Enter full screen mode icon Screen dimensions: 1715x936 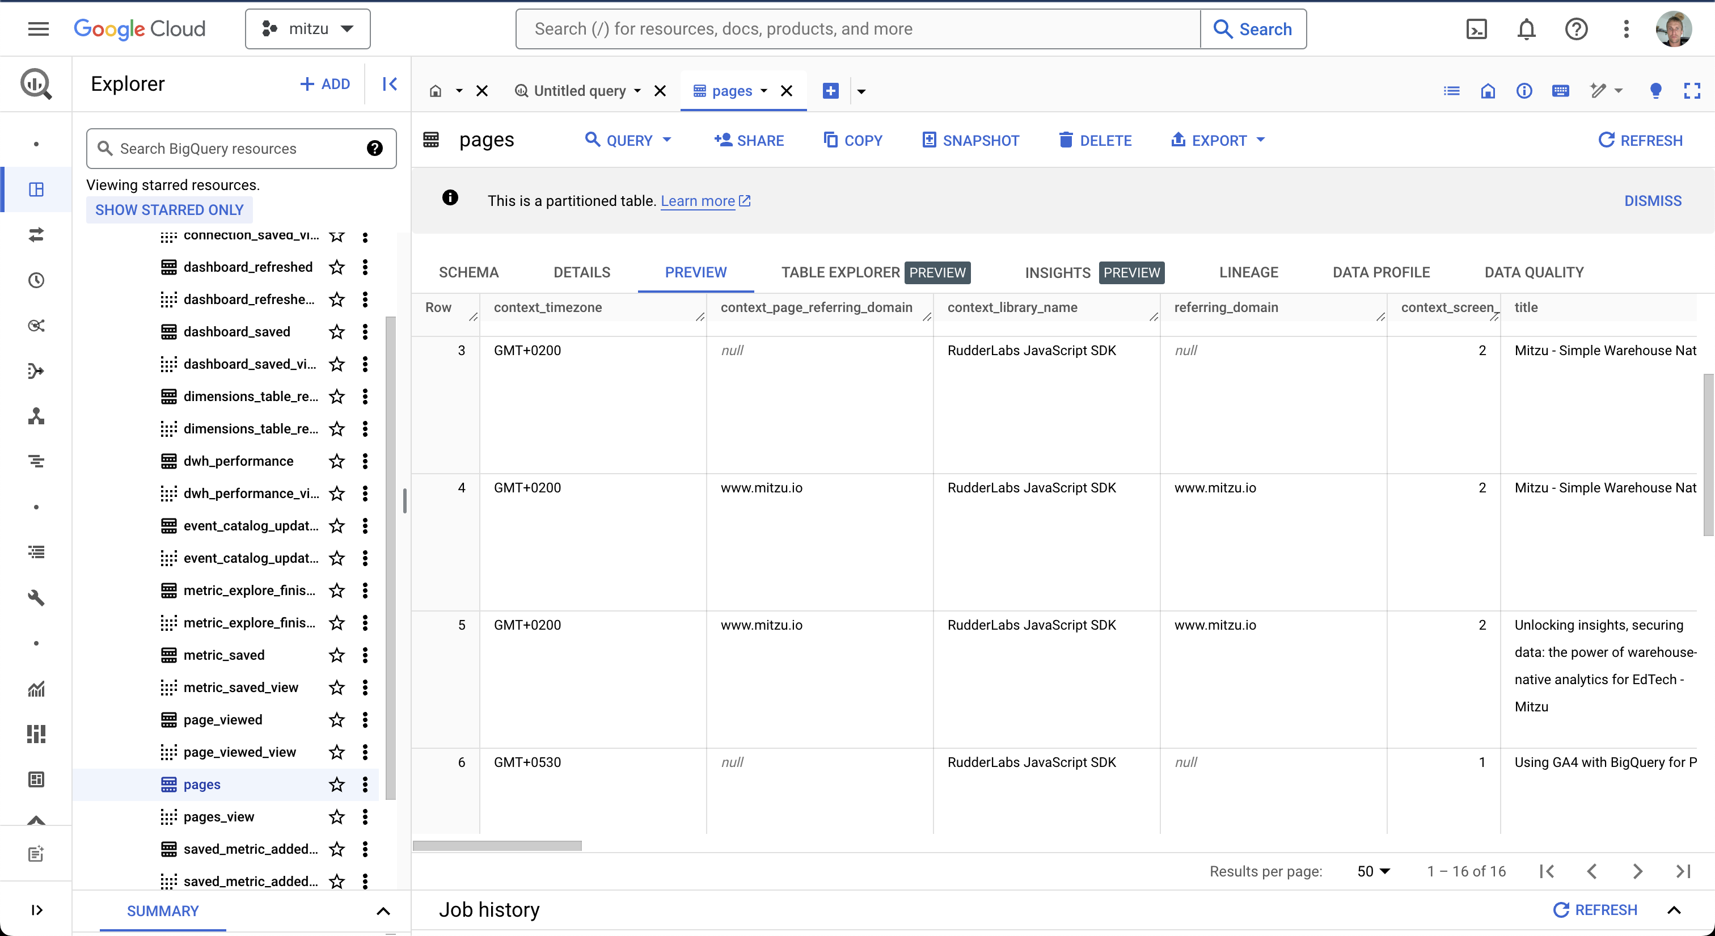tap(1692, 91)
